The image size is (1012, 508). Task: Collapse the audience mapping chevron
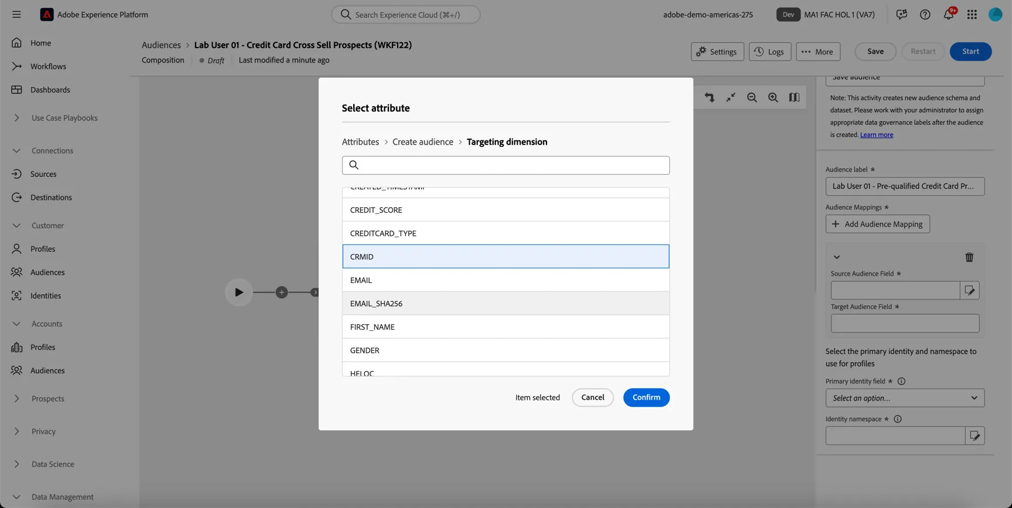(x=837, y=258)
